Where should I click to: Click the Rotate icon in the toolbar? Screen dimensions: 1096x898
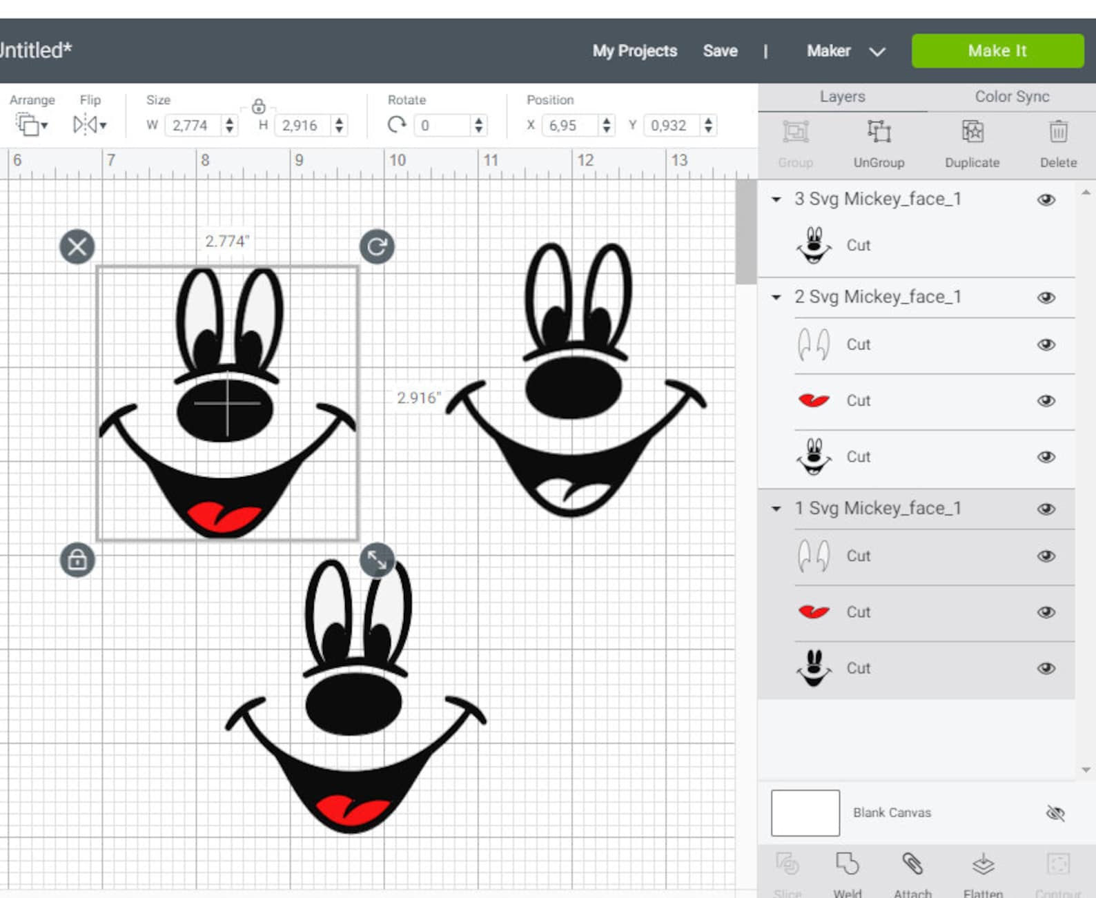pos(397,125)
